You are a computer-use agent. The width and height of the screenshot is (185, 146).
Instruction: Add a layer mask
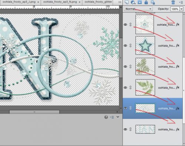[139, 2]
